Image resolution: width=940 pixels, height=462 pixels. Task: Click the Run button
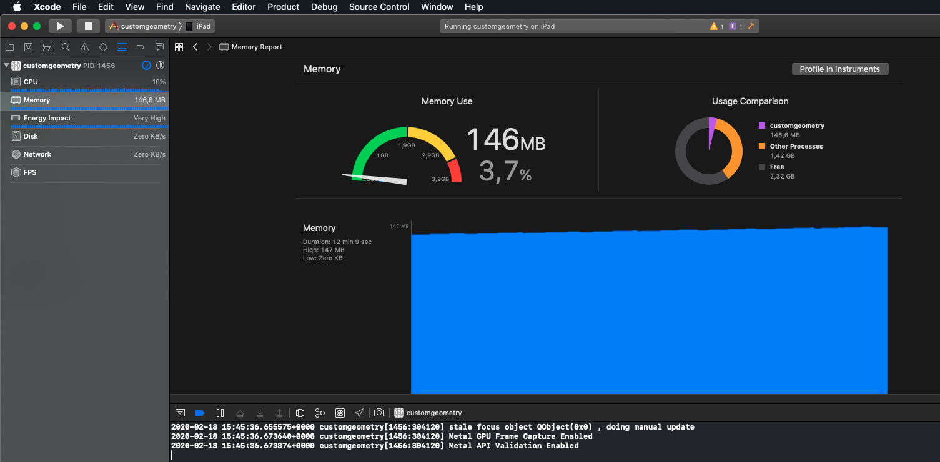60,26
